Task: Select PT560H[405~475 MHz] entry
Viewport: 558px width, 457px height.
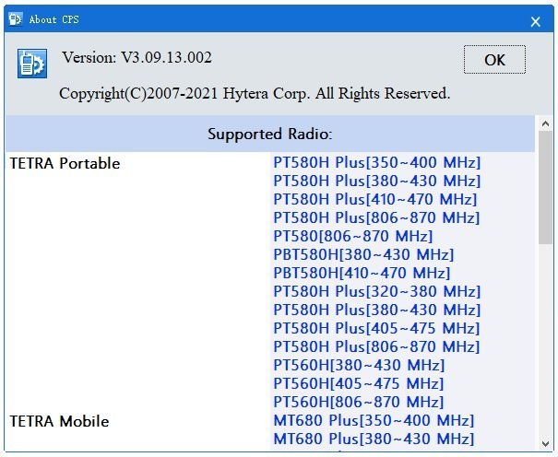Action: pos(359,384)
